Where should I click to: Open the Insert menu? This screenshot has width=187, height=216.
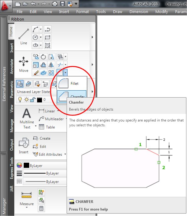[64, 12]
